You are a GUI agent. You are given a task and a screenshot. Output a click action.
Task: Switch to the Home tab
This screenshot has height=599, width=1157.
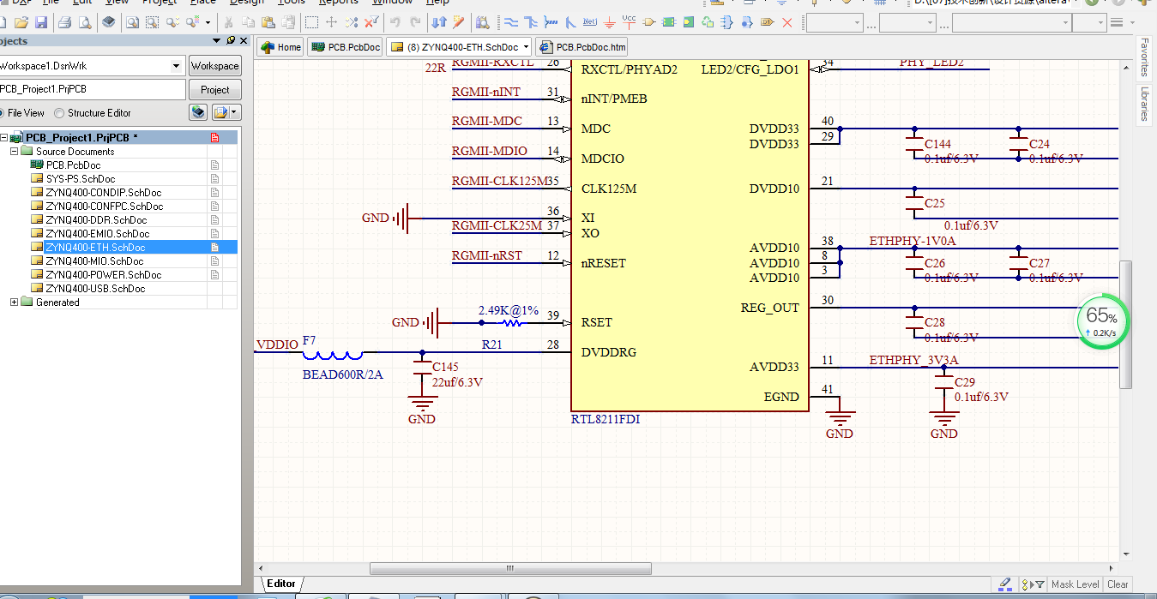point(280,47)
